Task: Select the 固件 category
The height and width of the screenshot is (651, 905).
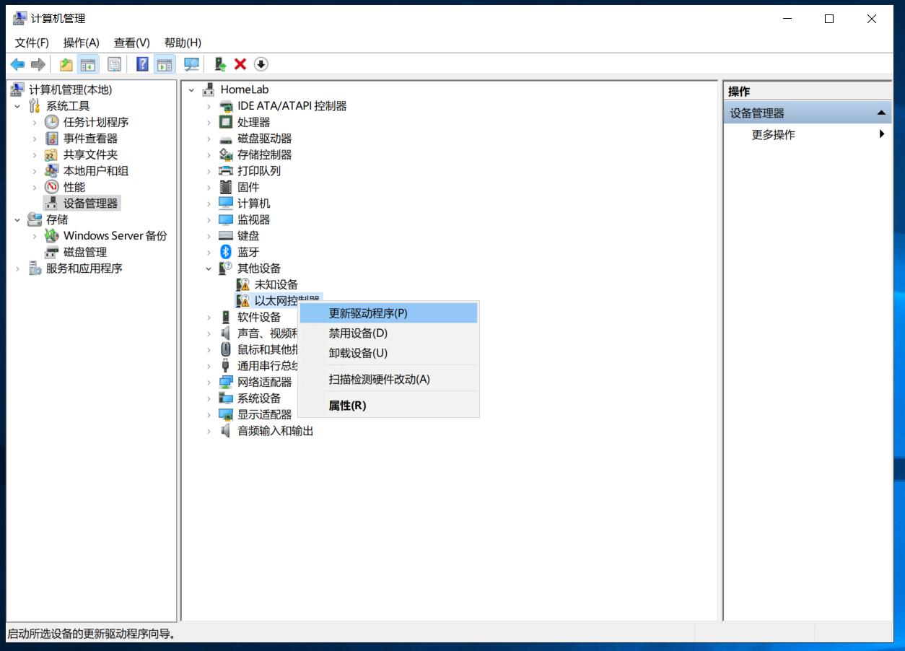Action: [x=248, y=187]
